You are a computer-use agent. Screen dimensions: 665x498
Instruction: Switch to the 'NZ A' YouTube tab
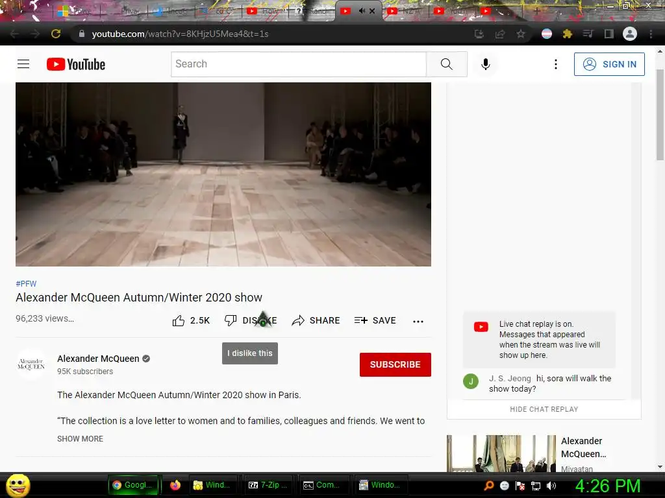point(405,11)
